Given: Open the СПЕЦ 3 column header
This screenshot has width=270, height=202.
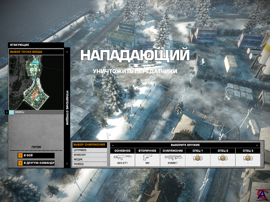Looking at the screenshot, I should 248,151.
